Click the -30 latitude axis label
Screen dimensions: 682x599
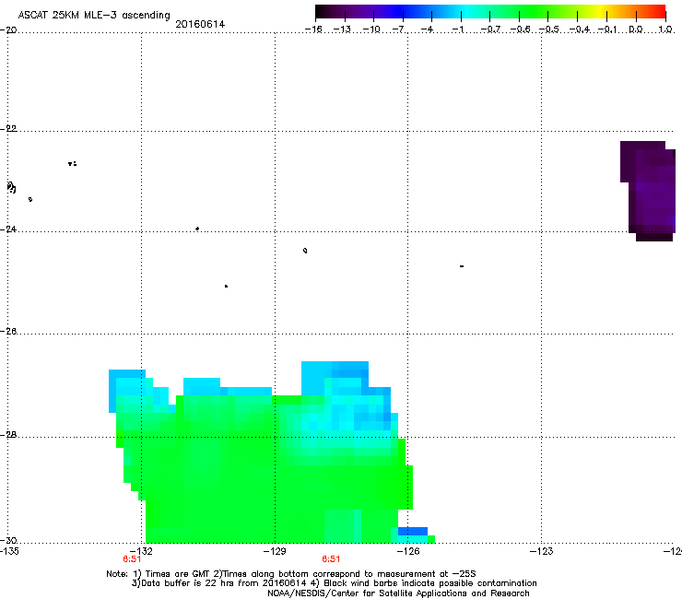point(8,540)
